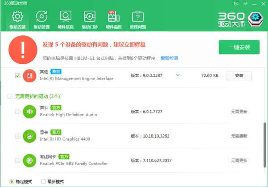This screenshot has height=188, width=268.
Task: Open the 硬件信息 hardware info section
Action: coord(66,20)
